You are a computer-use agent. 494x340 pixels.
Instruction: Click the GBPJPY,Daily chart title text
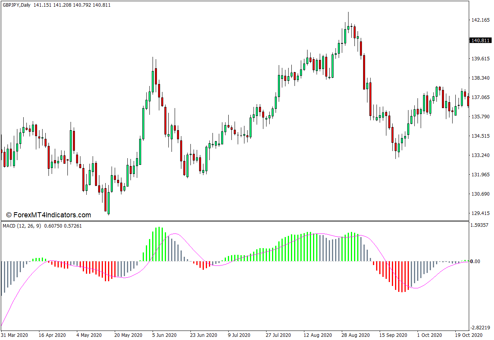(18, 5)
